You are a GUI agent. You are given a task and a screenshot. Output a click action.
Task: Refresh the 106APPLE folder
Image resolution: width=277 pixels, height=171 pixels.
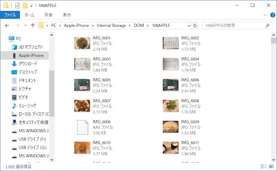pyautogui.click(x=195, y=25)
